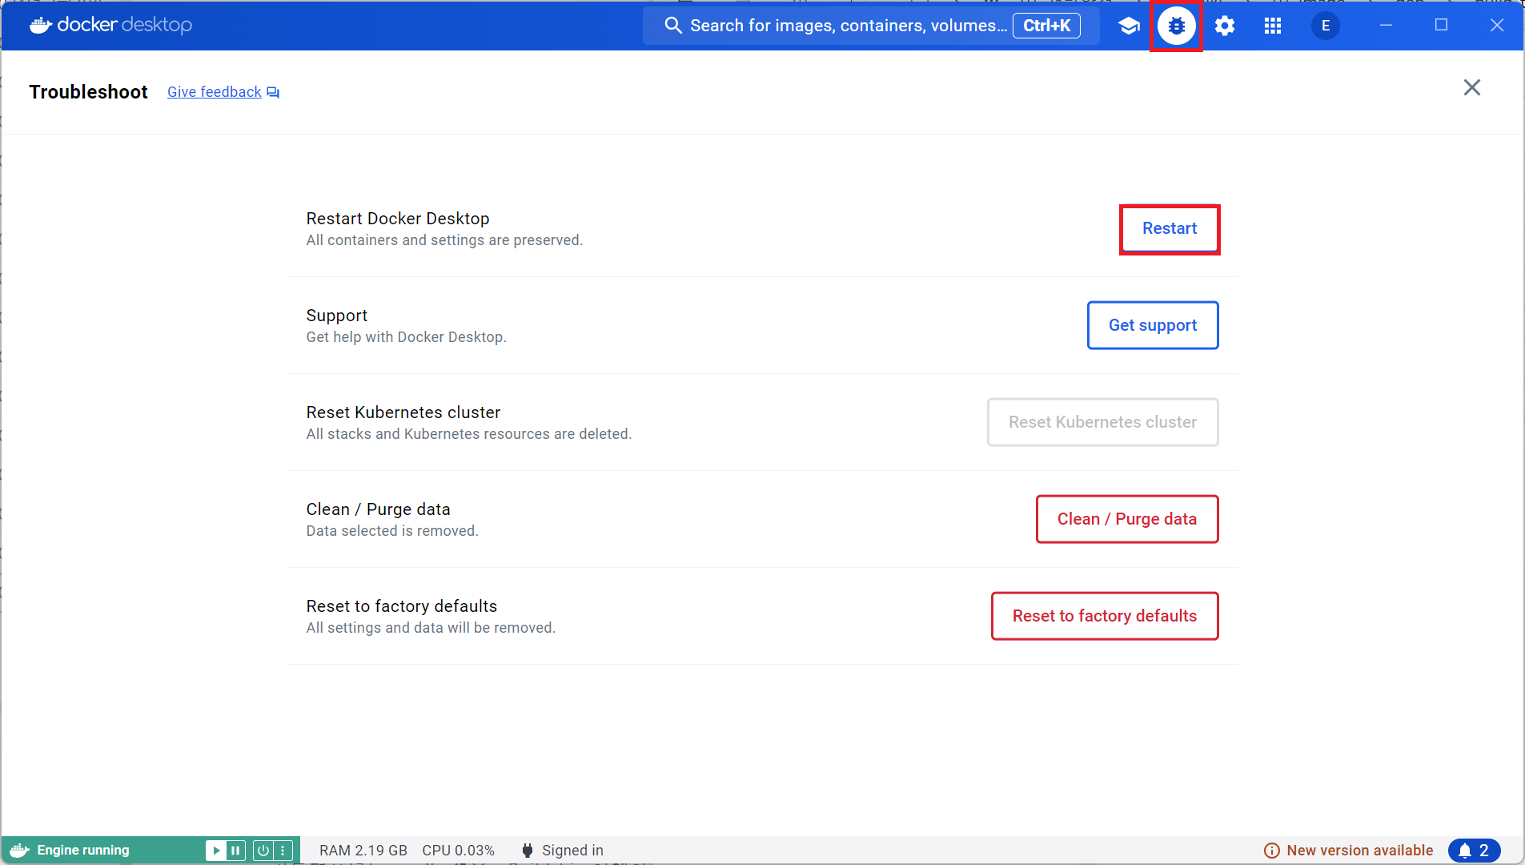Image resolution: width=1525 pixels, height=865 pixels.
Task: Click the search images and containers field
Action: (849, 26)
